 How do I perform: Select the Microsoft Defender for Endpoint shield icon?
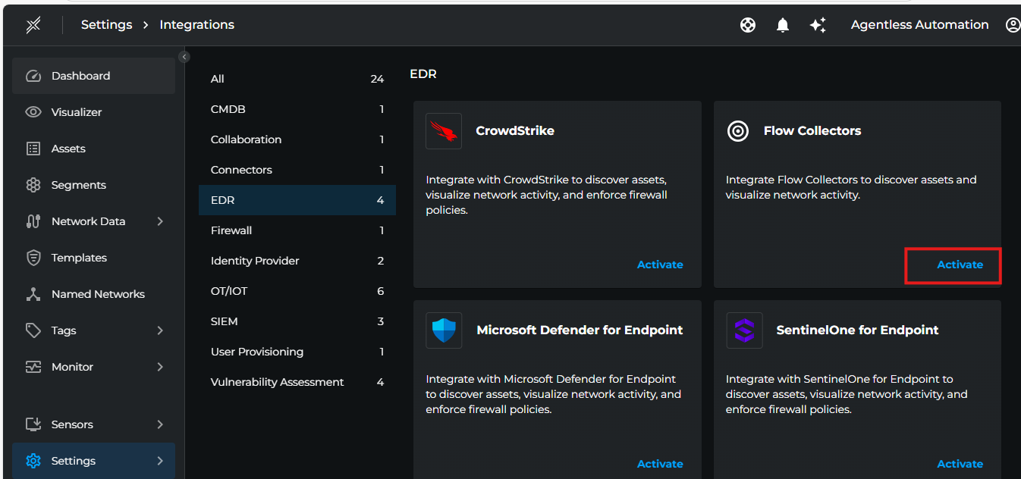click(444, 330)
